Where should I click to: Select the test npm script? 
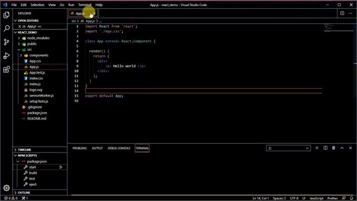point(32,179)
